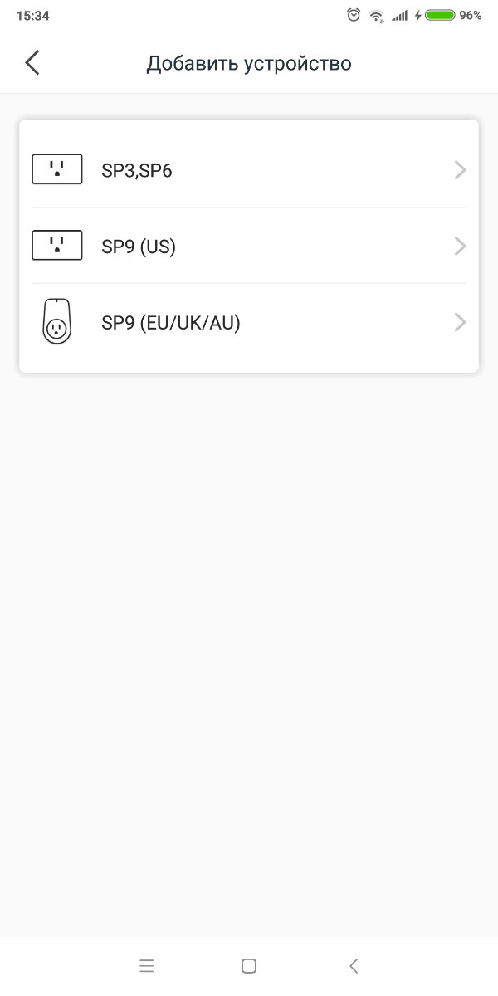Tap the green battery indicator
This screenshot has width=498, height=996.
coord(440,15)
